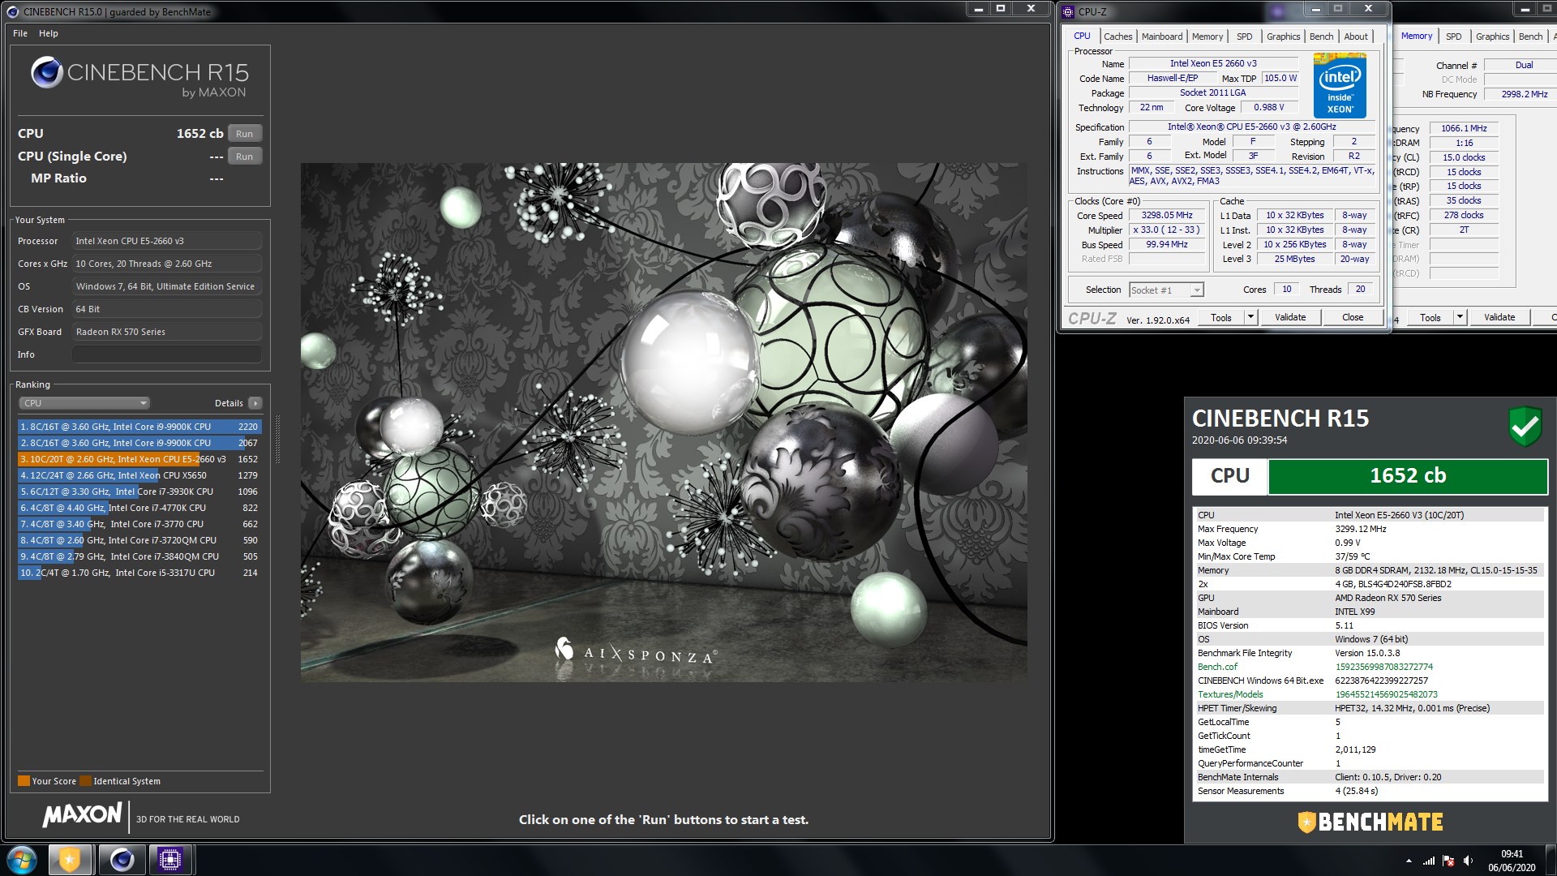Select ranking row Core i5-3317U 214
The width and height of the screenshot is (1557, 876).
click(x=139, y=573)
